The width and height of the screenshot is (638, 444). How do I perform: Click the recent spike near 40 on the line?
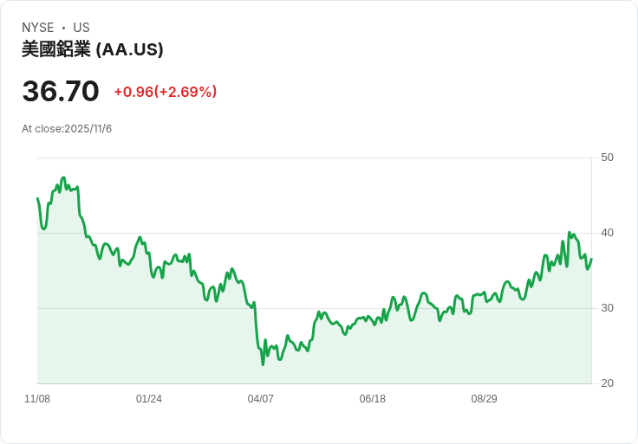569,232
